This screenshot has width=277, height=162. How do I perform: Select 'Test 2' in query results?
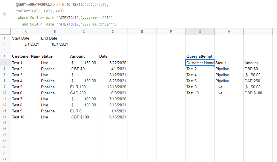point(200,69)
